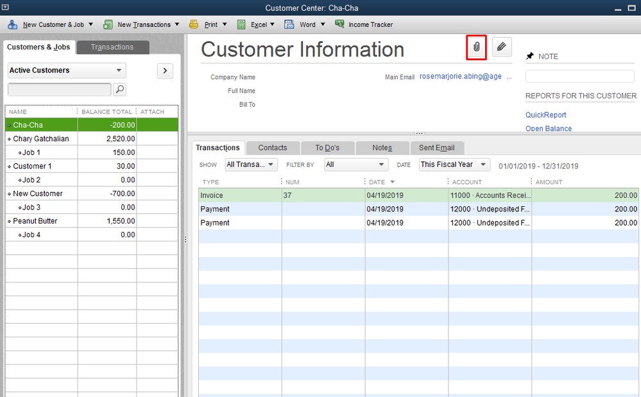Switch to the Sent Email tab

pyautogui.click(x=436, y=148)
